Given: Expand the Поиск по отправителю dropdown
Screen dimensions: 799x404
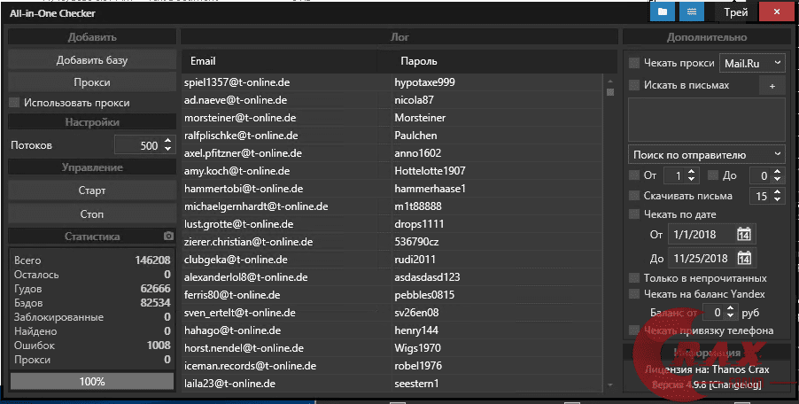Looking at the screenshot, I should point(706,154).
